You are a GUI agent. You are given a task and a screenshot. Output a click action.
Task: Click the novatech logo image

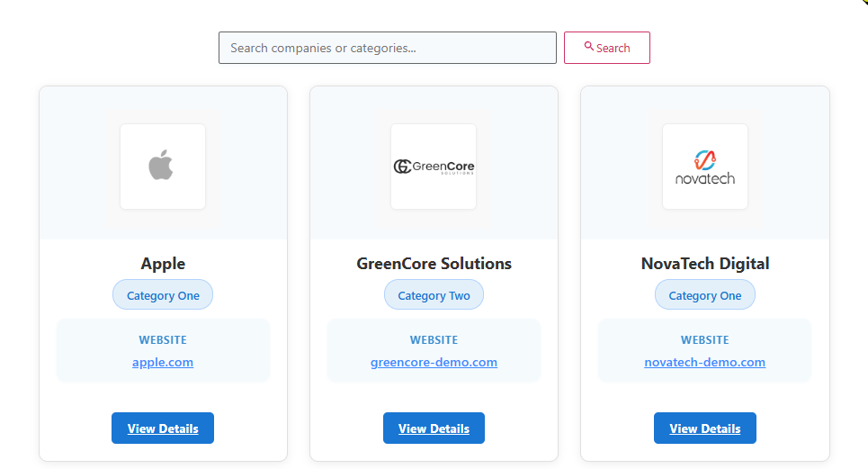click(x=704, y=167)
